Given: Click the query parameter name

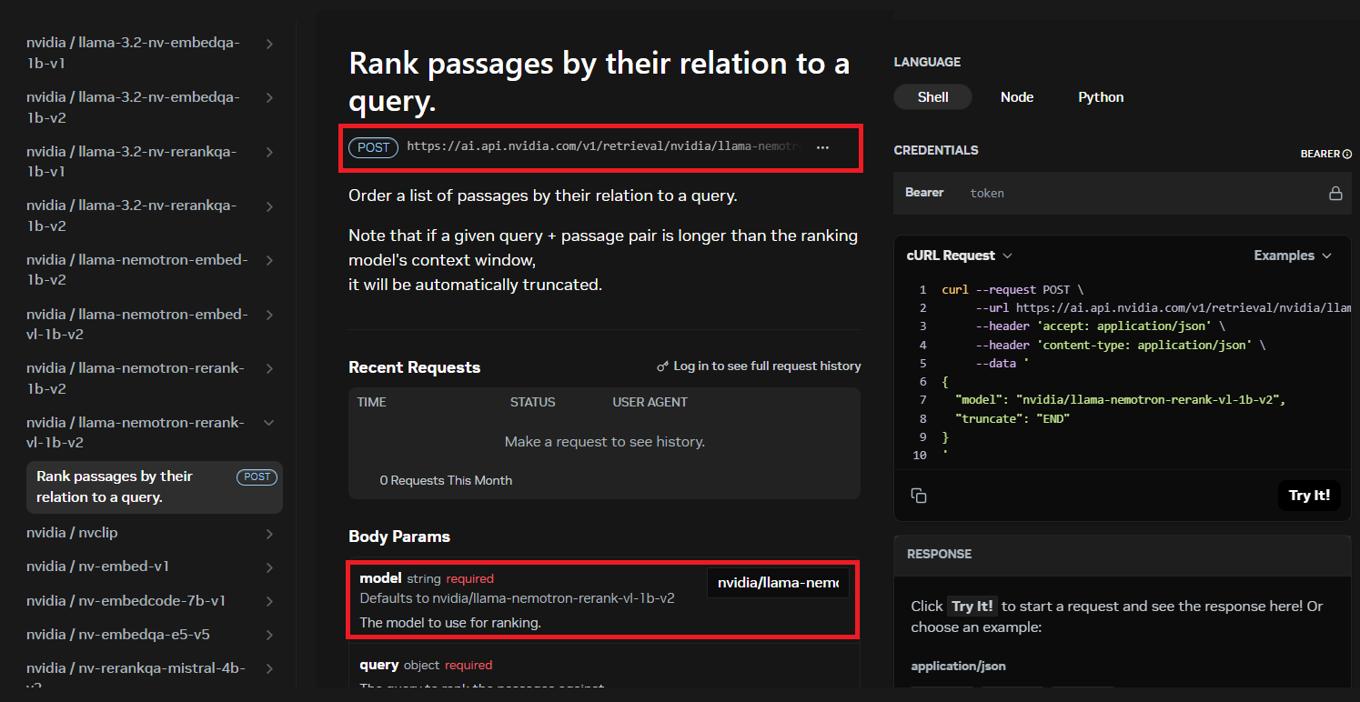Looking at the screenshot, I should click(379, 665).
